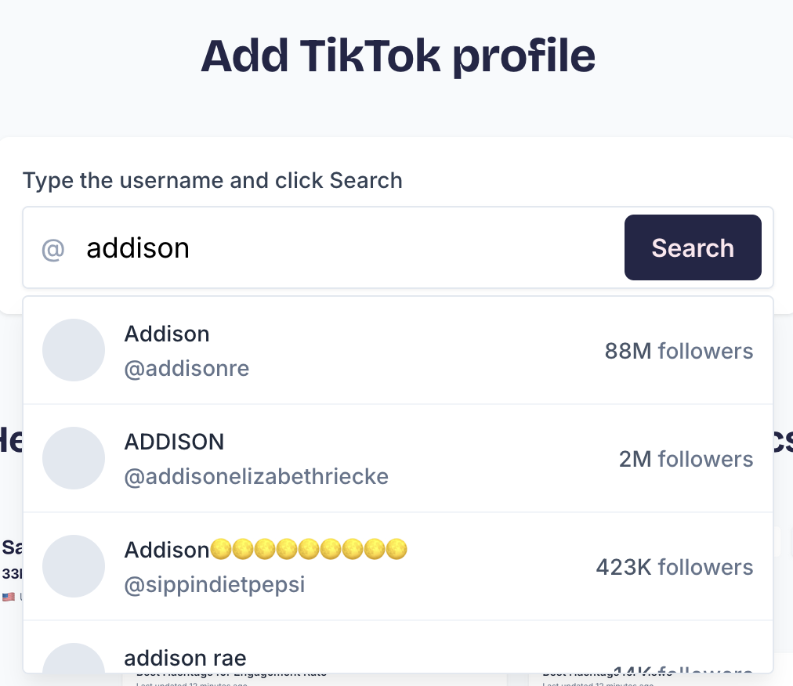The image size is (793, 686).
Task: Click the @sippindietpepsi avatar circle
Action: (x=74, y=565)
